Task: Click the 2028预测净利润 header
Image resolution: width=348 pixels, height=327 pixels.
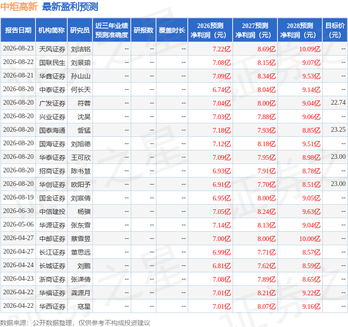Action: [300, 30]
